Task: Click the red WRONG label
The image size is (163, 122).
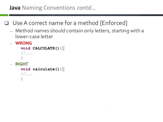Action: coord(24,43)
